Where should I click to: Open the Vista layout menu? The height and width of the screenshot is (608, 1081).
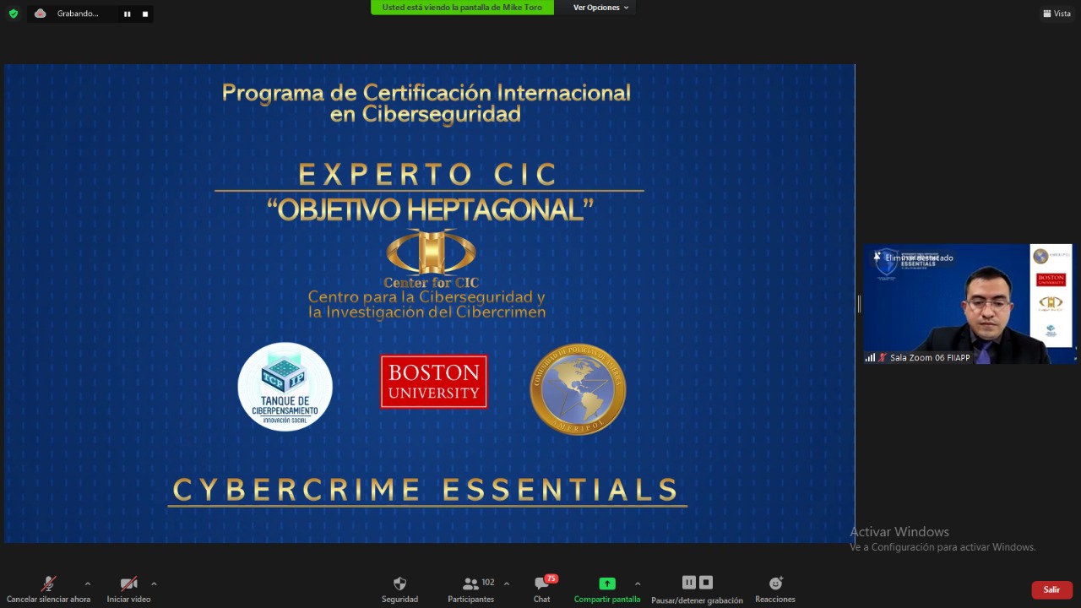click(1057, 14)
